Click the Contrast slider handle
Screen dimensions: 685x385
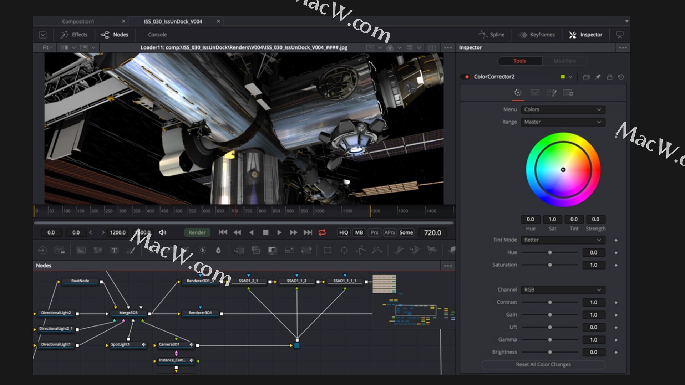pos(550,302)
